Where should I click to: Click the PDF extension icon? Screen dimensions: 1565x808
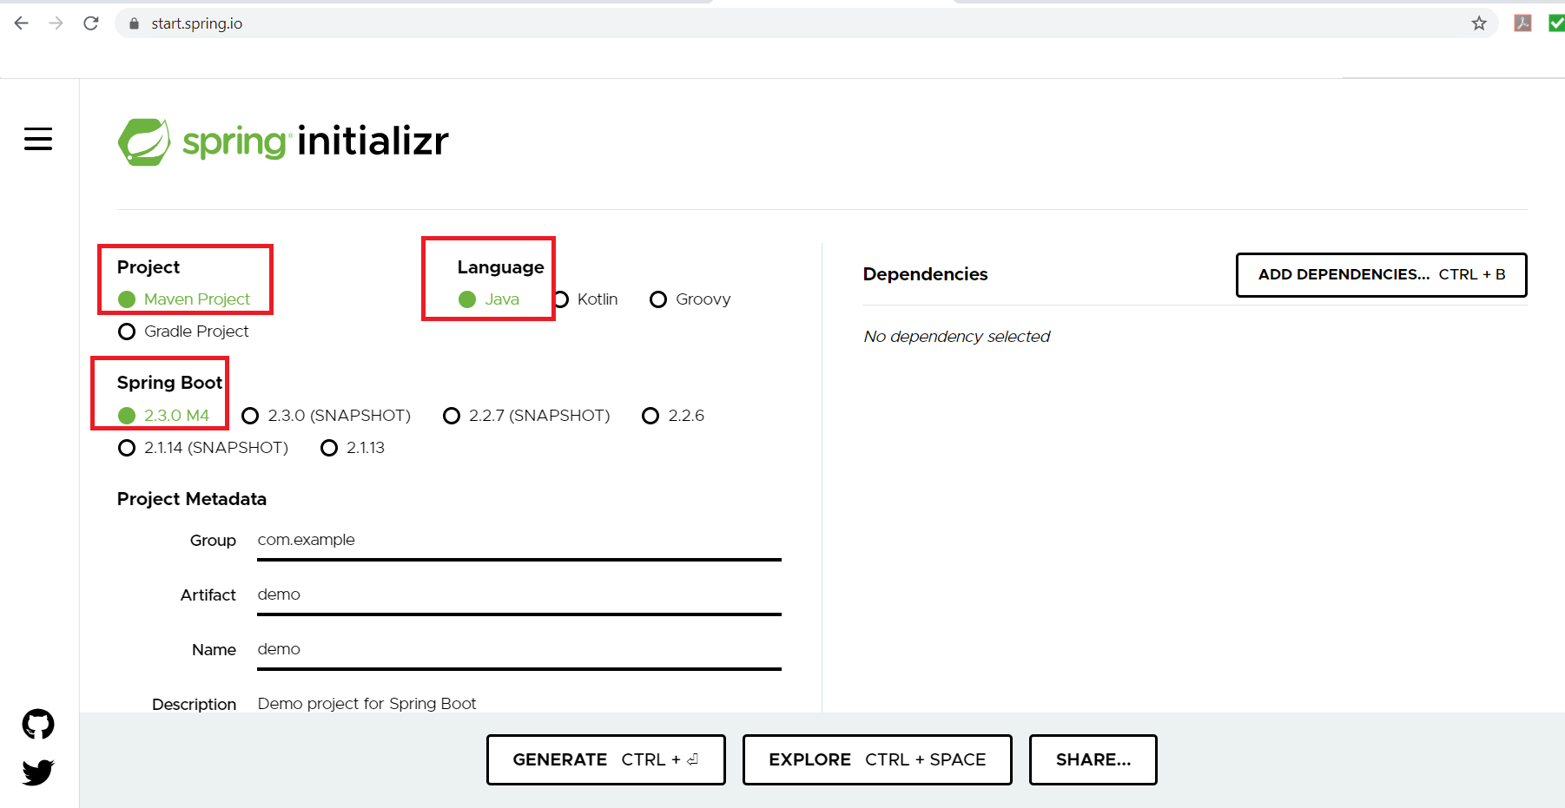pos(1522,23)
